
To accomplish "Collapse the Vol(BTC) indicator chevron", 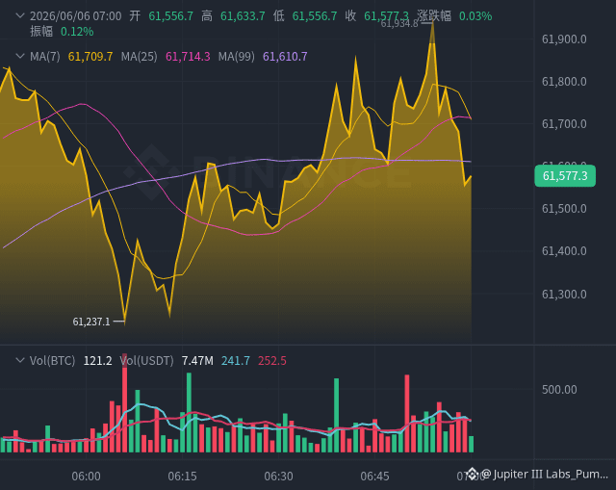I will [20, 361].
